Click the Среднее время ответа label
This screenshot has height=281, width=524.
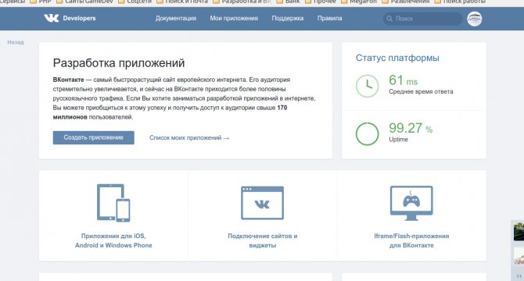coord(421,91)
